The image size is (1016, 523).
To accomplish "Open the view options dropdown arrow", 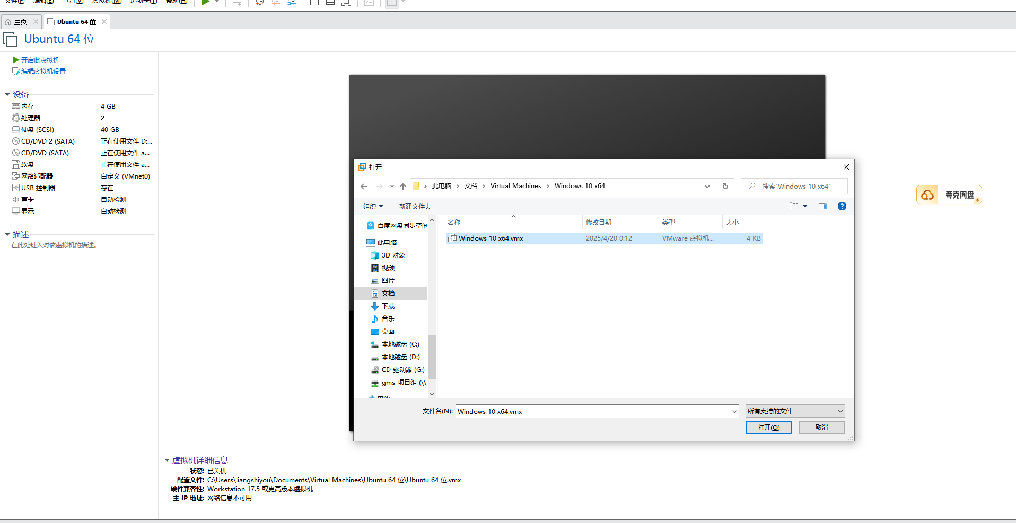I will [x=805, y=206].
